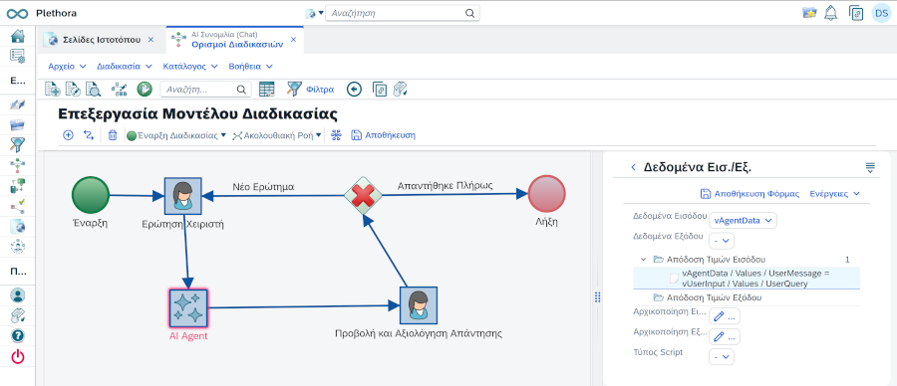Click the document search preview toolbar icon
The height and width of the screenshot is (386, 897).
tap(93, 89)
